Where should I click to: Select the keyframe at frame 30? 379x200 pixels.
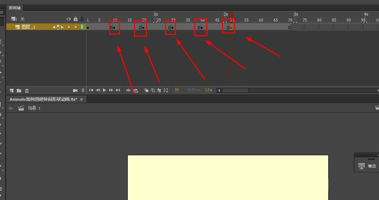pyautogui.click(x=173, y=27)
